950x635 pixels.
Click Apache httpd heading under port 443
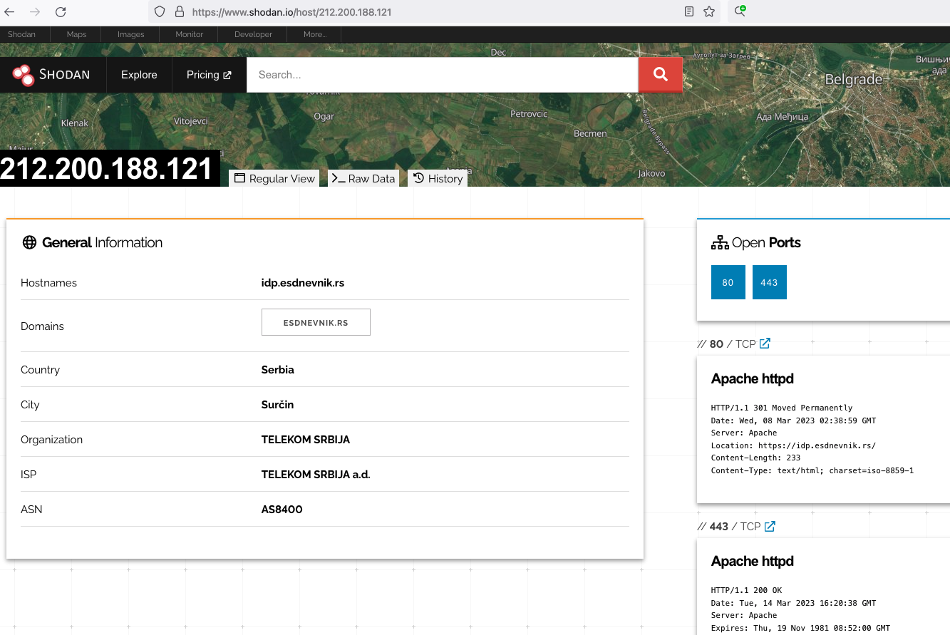[752, 562]
